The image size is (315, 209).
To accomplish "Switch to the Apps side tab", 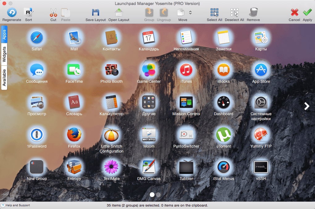I will click(4, 34).
